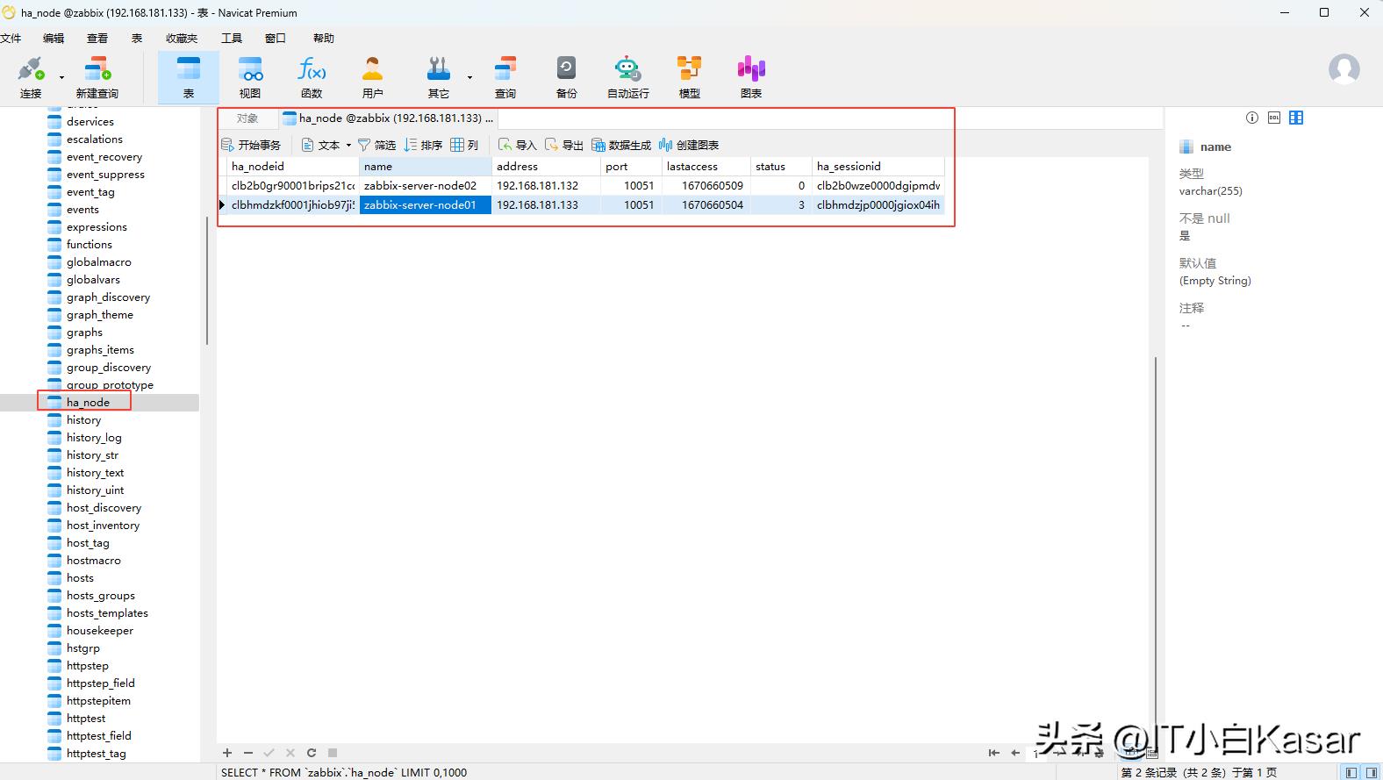Viewport: 1383px width, 780px height.
Task: Open the 文件 menu
Action: (x=11, y=38)
